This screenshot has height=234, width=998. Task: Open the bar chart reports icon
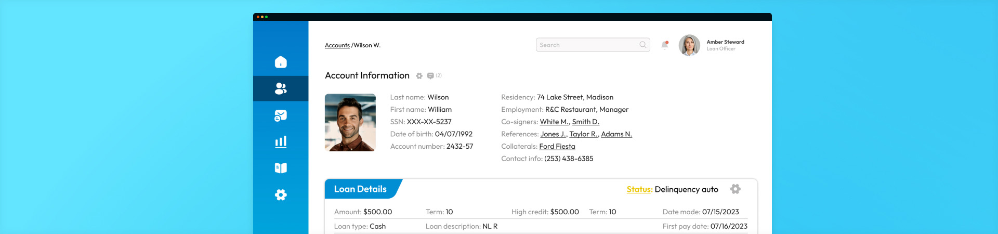pos(281,141)
